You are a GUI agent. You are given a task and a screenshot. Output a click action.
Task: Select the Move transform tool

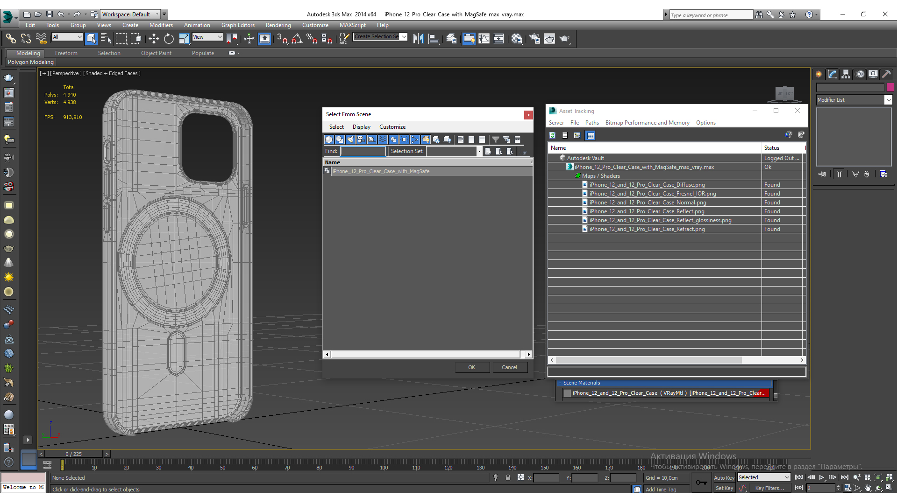coord(154,39)
